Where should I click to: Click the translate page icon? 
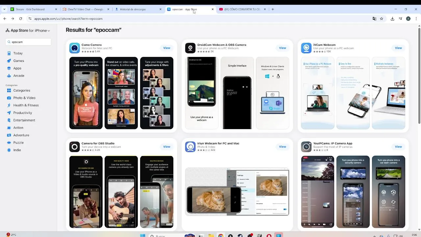[x=374, y=19]
